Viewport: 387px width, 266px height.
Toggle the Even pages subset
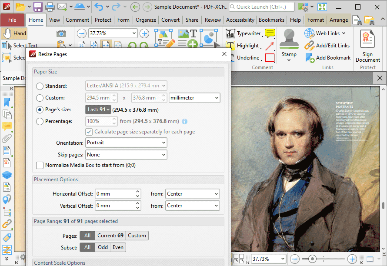(x=118, y=247)
